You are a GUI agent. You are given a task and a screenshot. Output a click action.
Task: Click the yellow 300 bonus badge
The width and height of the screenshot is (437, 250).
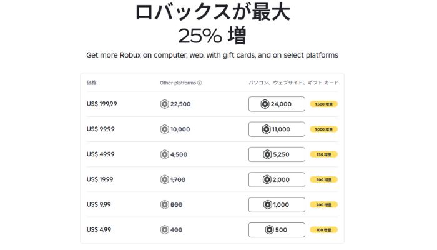click(x=323, y=179)
